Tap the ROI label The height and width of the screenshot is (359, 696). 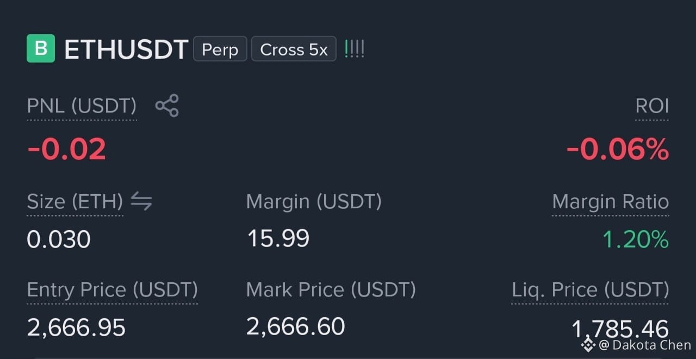tap(652, 106)
